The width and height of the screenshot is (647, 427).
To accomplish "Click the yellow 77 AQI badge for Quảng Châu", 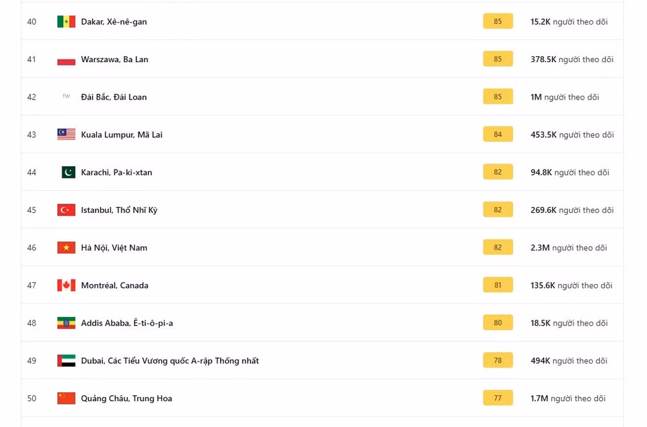I will coord(498,398).
